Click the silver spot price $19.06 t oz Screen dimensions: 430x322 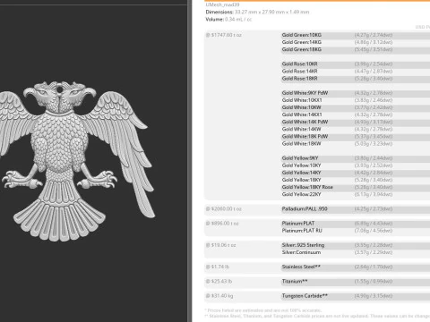point(221,245)
